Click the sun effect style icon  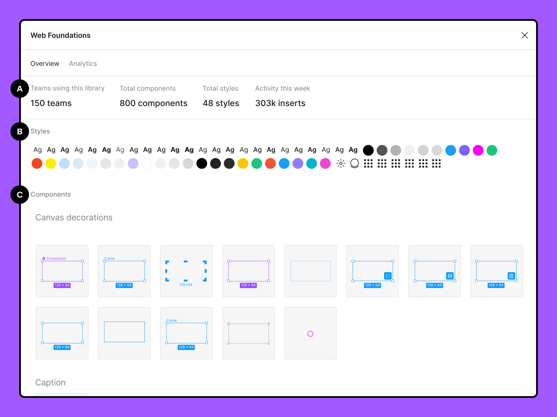(341, 164)
